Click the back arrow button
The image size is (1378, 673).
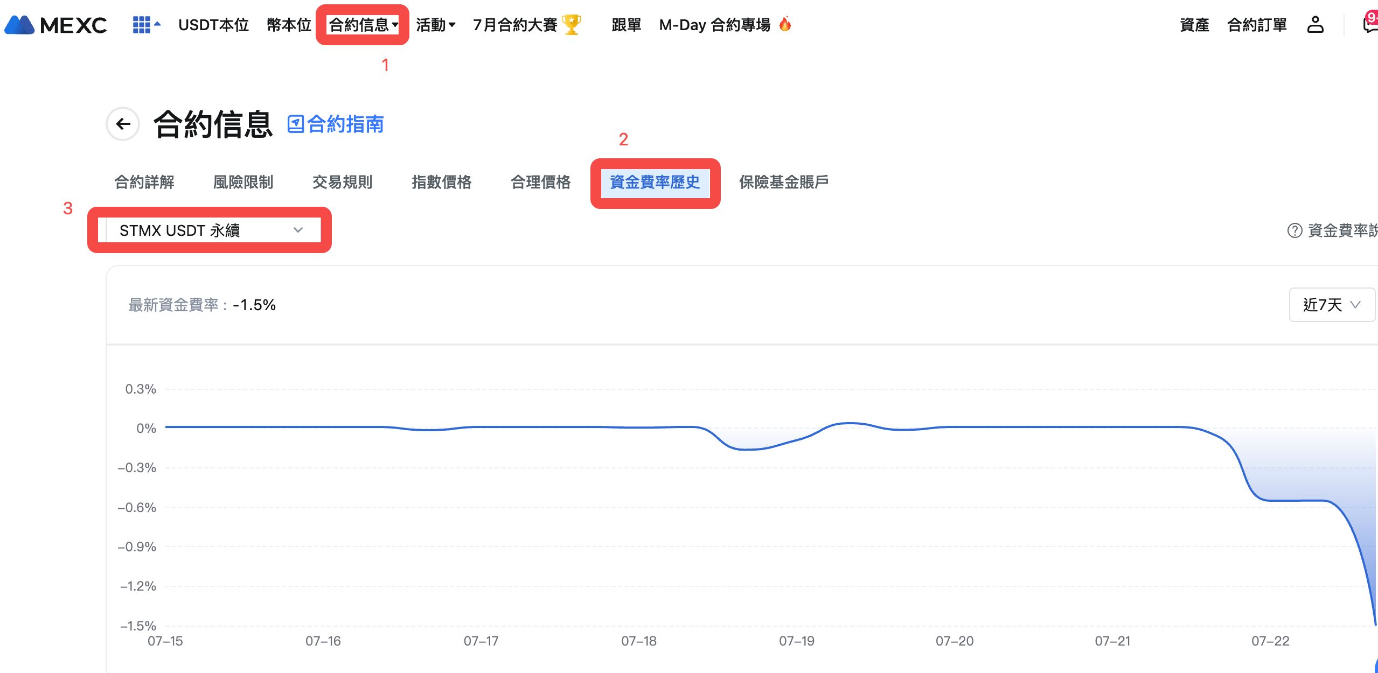point(123,124)
